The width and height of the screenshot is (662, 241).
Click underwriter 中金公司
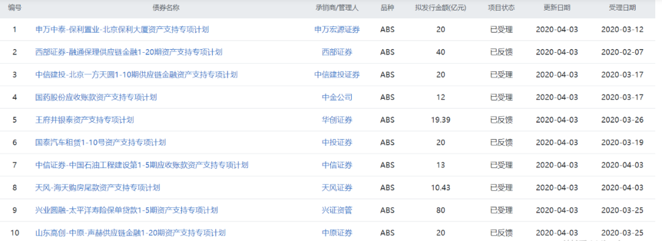point(337,98)
